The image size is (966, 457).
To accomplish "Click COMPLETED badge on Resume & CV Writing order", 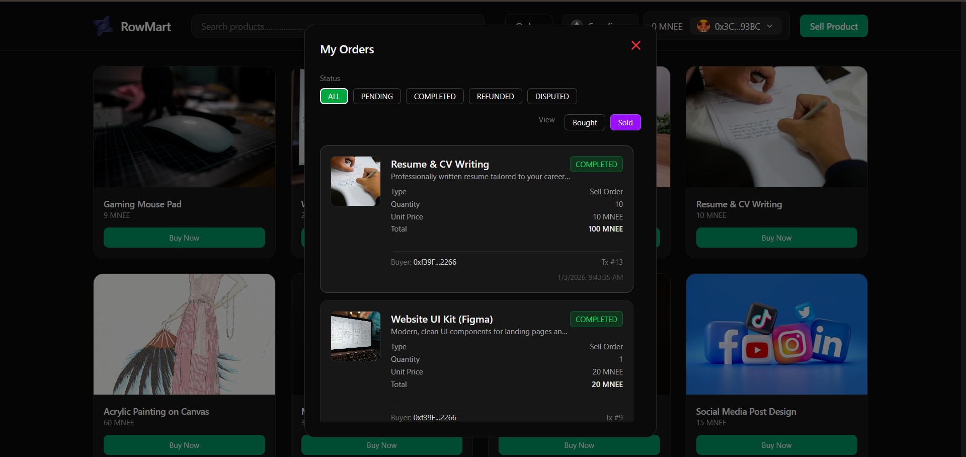I will [596, 164].
